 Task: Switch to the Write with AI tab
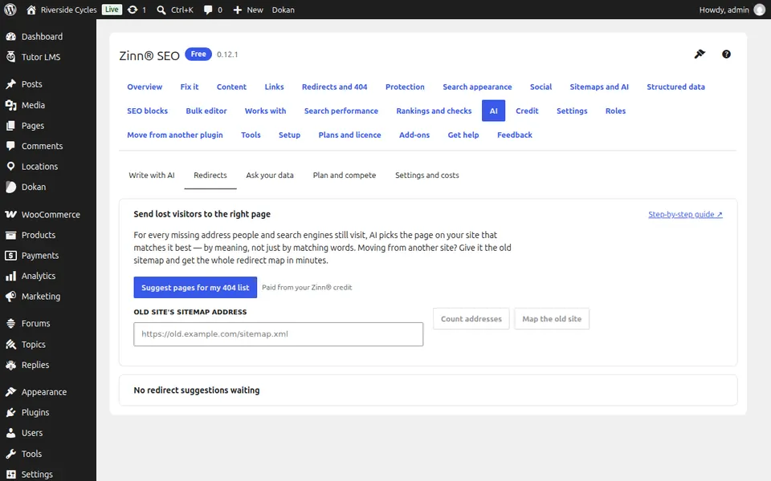(152, 176)
